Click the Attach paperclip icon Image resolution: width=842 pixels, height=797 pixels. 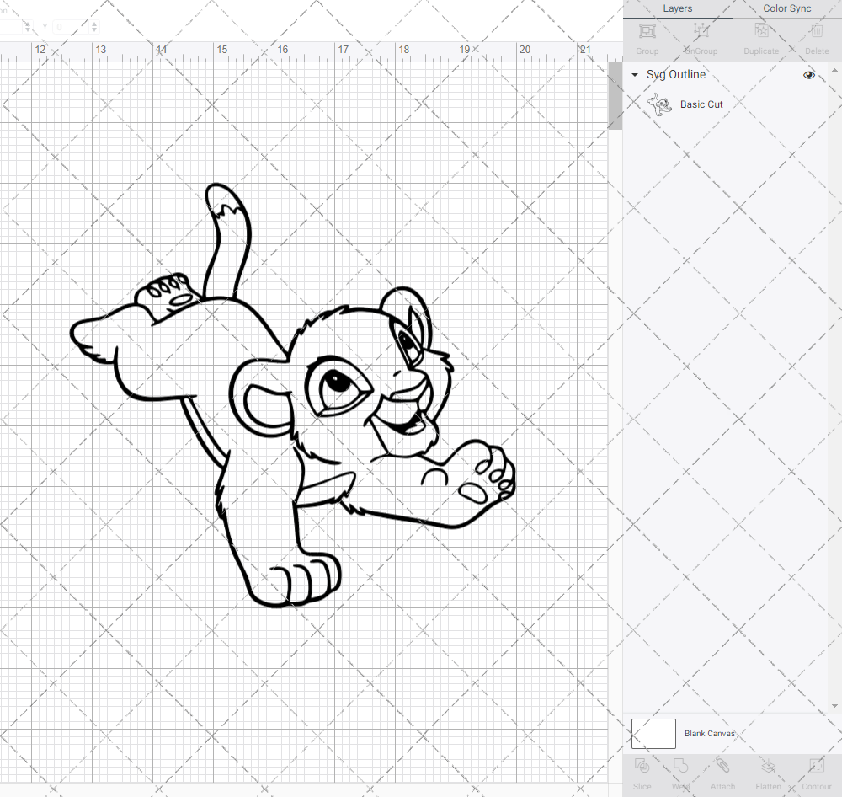[722, 766]
